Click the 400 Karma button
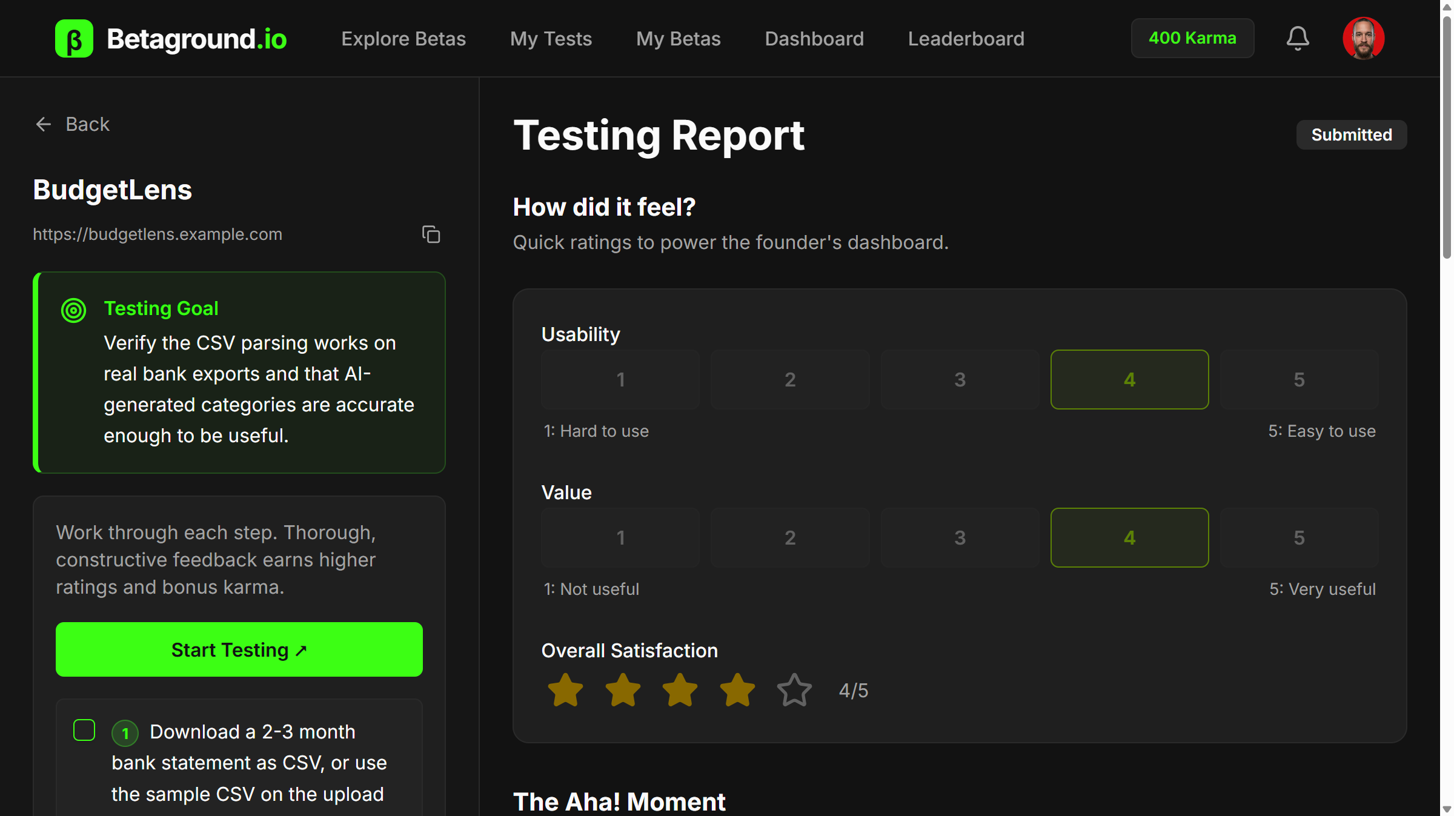Viewport: 1454px width, 816px height. tap(1192, 38)
